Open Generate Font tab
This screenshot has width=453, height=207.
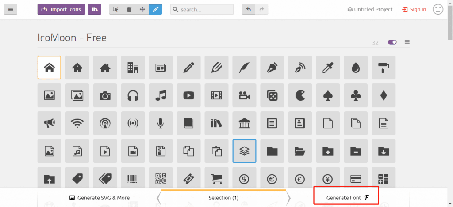pyautogui.click(x=348, y=198)
